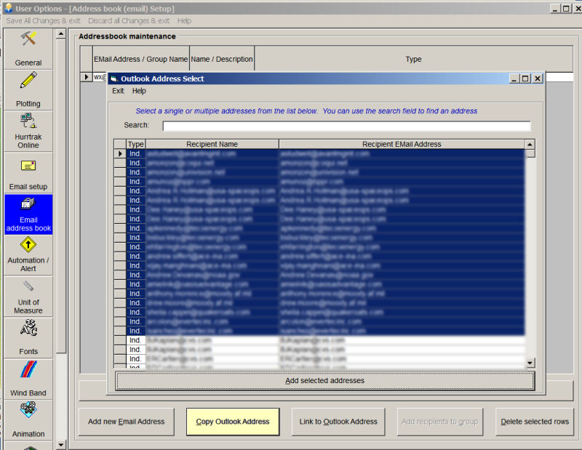Click the current-row arrow selector in Outlook address list
582x450 pixels.
point(120,153)
